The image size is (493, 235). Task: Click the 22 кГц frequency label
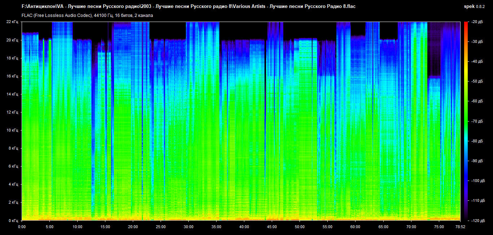(x=13, y=22)
